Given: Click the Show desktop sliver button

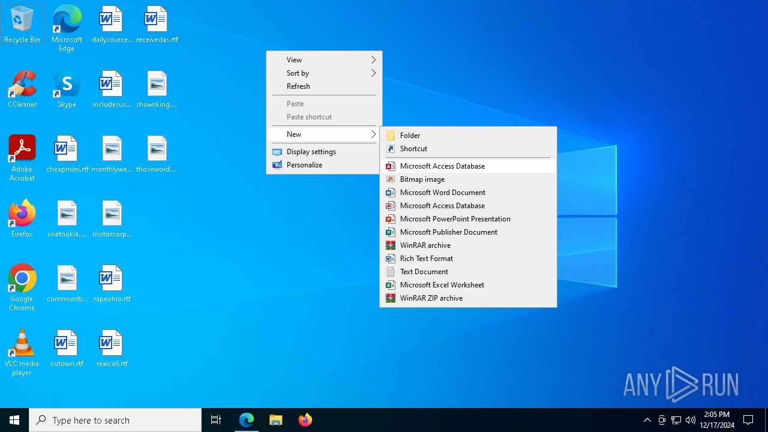Looking at the screenshot, I should pyautogui.click(x=766, y=420).
